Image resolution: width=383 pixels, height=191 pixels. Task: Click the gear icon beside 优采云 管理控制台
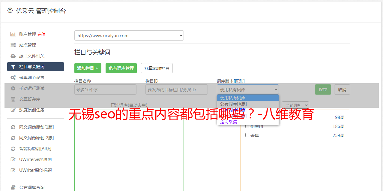coord(10,11)
